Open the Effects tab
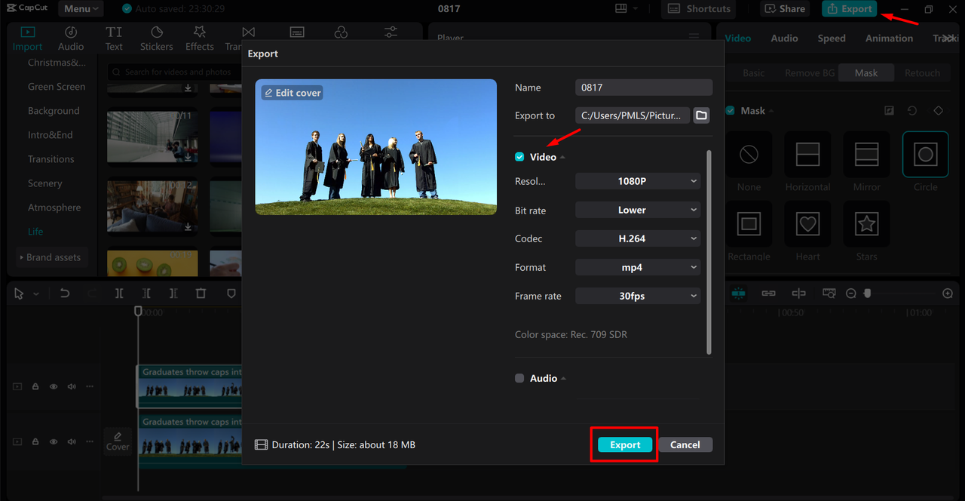The width and height of the screenshot is (965, 501). point(200,38)
